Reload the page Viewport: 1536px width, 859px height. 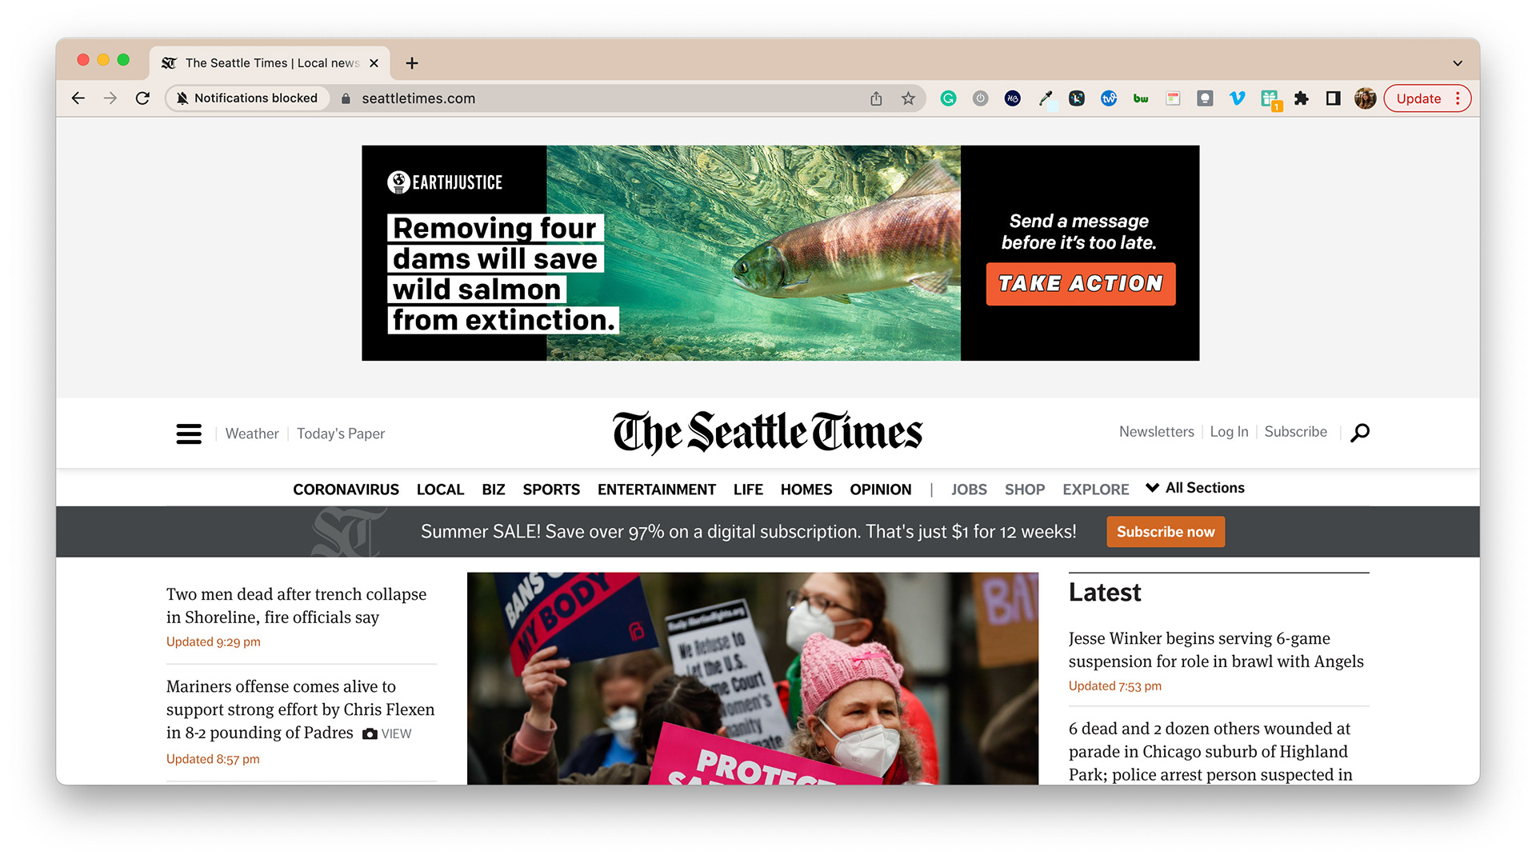142,98
